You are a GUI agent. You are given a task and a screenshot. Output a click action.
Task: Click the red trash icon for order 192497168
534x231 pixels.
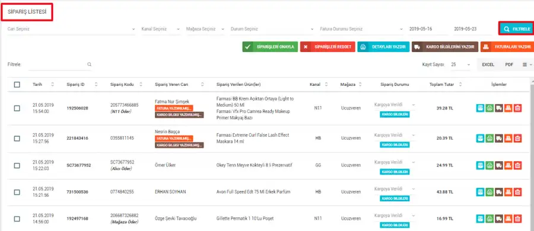tap(517, 219)
